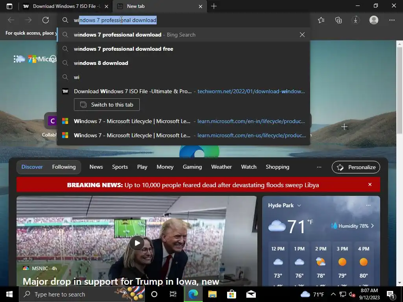Add a quick link with the plus icon

tap(344, 127)
